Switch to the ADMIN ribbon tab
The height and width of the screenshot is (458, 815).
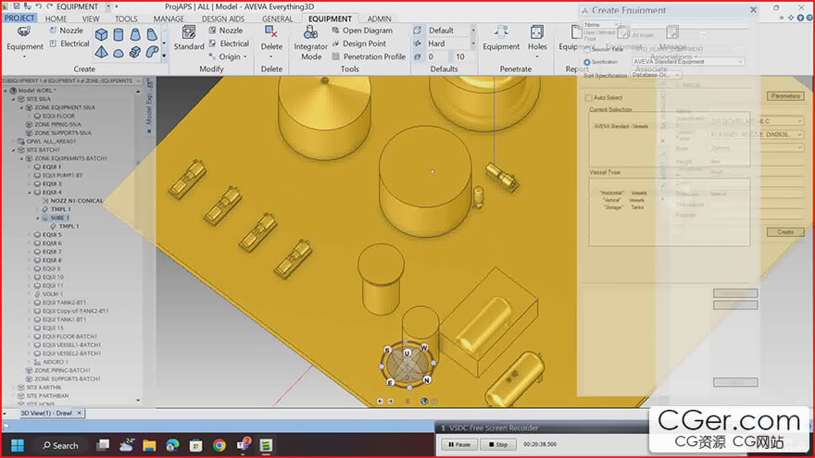tap(379, 19)
